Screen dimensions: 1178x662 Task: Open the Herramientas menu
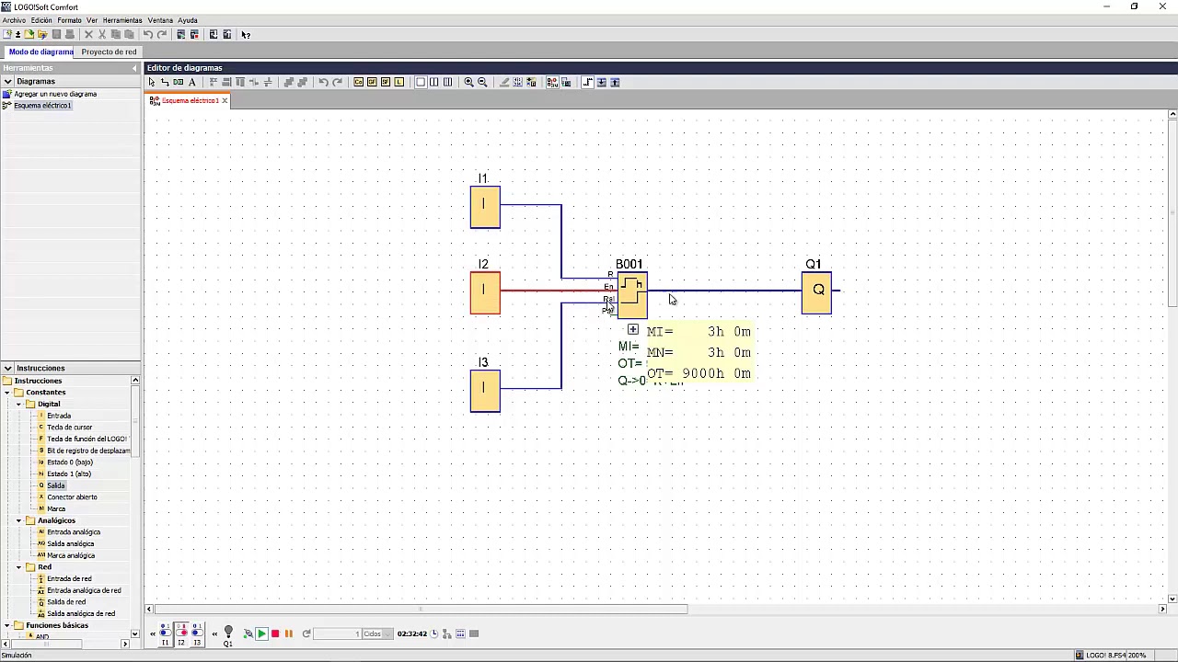tap(122, 20)
